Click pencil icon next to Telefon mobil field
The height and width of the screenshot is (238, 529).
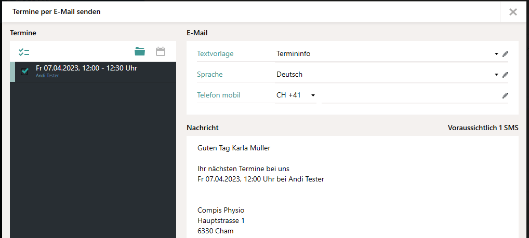(x=505, y=95)
